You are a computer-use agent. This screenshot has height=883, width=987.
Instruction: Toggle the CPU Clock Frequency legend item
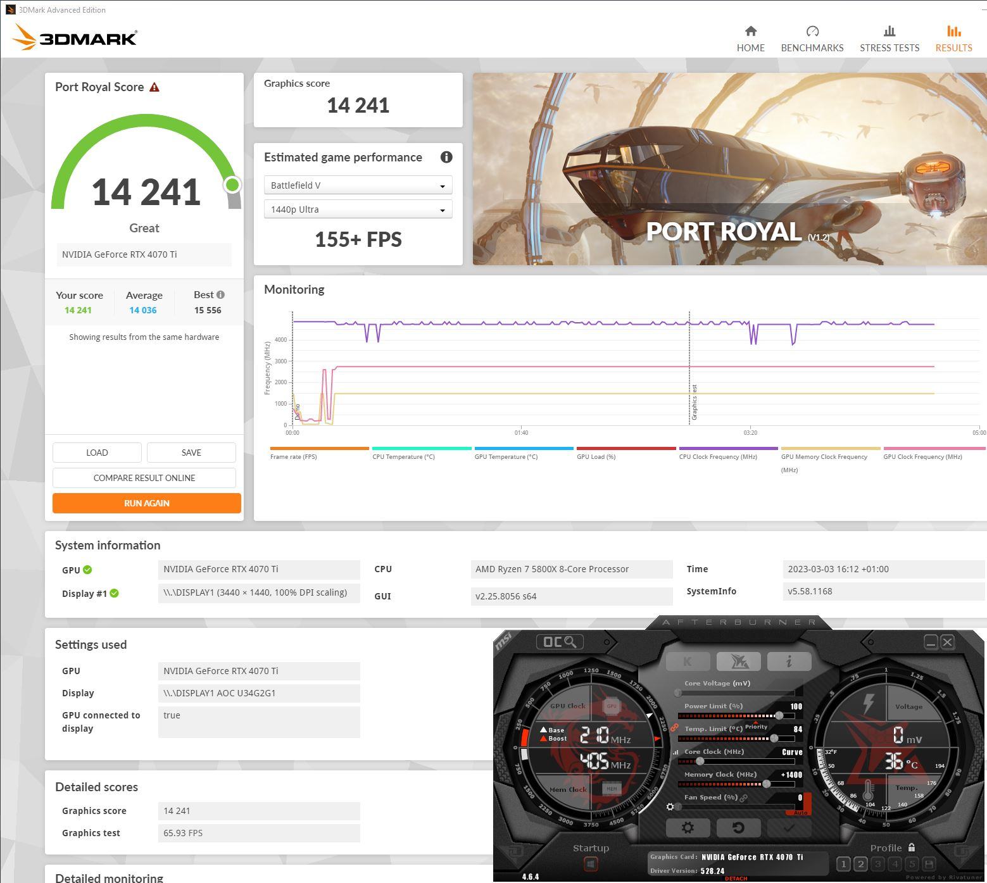tap(728, 453)
